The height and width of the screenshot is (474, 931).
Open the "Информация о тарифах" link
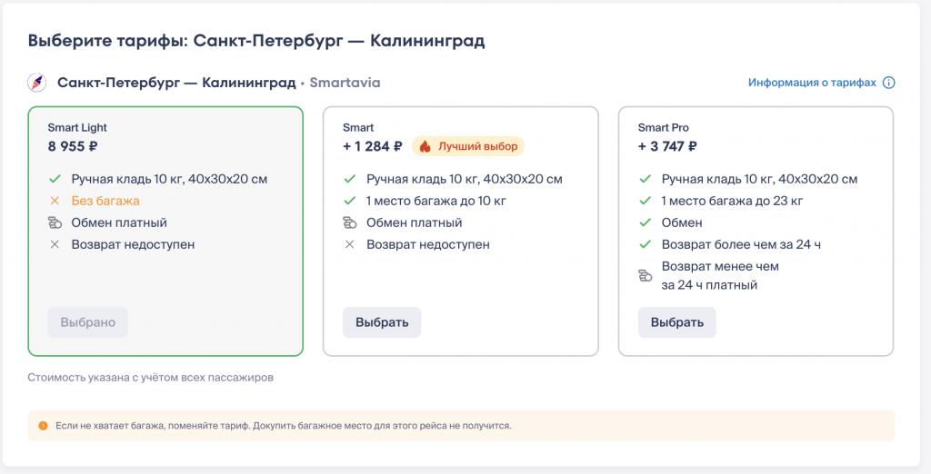coord(812,83)
